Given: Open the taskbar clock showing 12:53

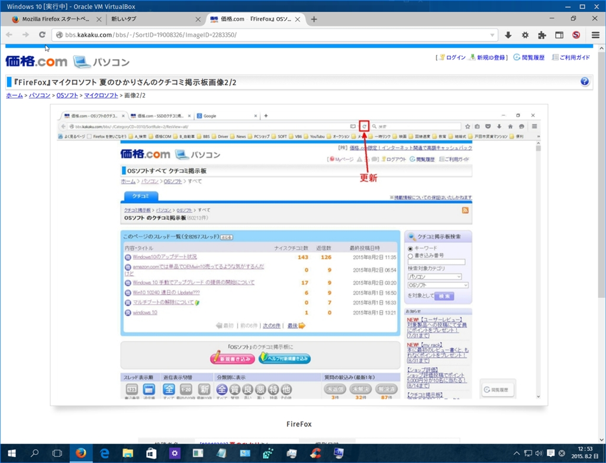Looking at the screenshot, I should (585, 453).
